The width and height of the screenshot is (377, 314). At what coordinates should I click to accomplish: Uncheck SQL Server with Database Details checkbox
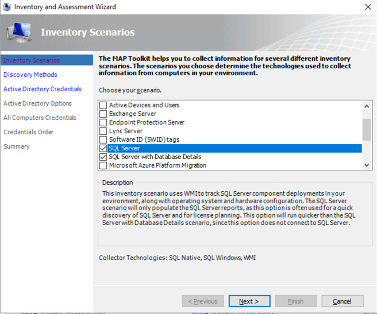click(103, 157)
